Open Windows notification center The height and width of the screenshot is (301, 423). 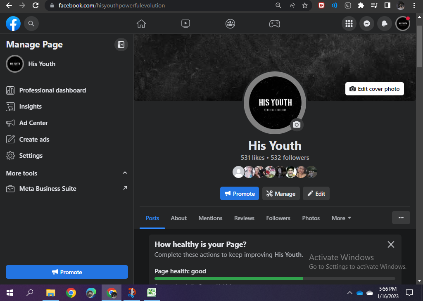(409, 293)
